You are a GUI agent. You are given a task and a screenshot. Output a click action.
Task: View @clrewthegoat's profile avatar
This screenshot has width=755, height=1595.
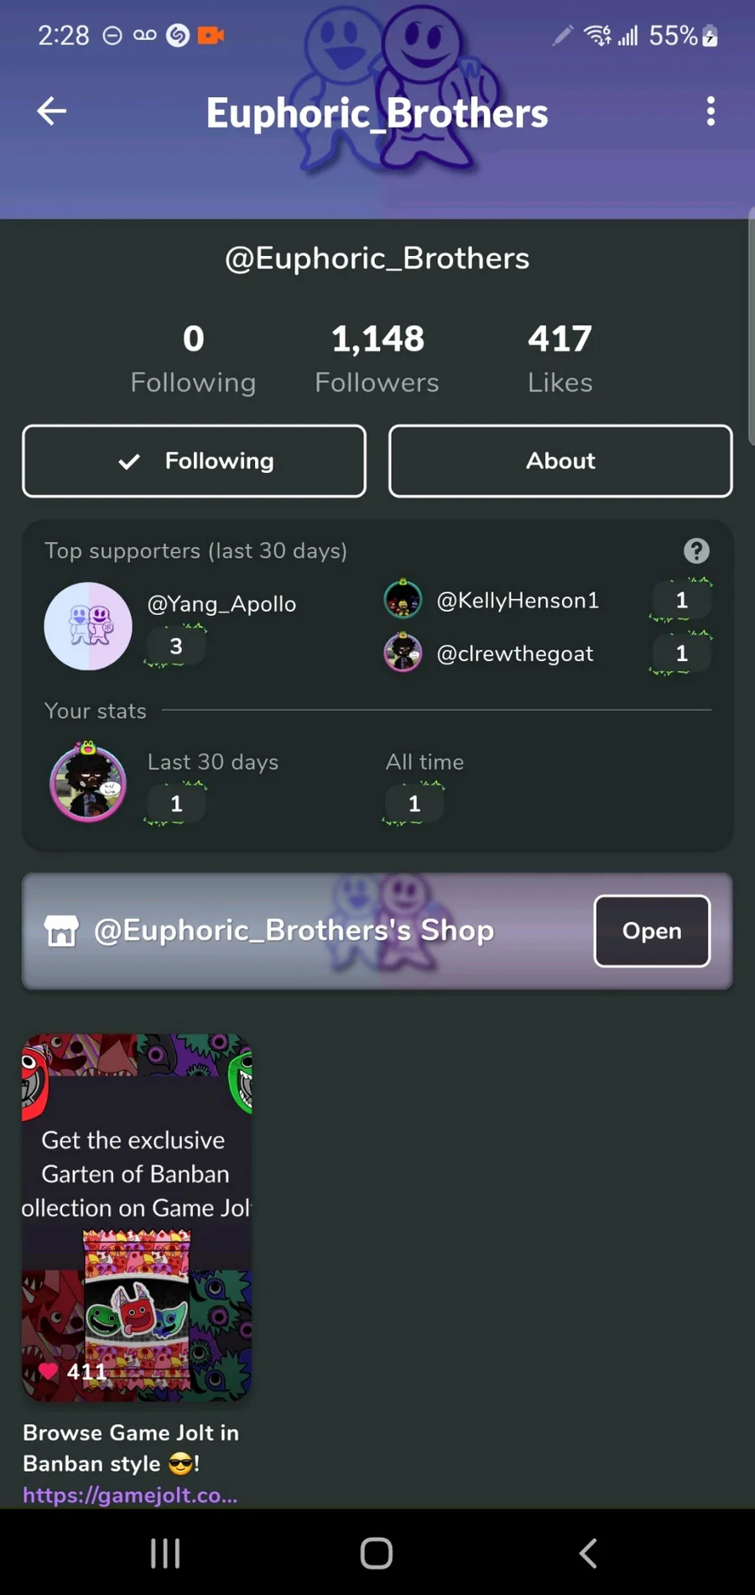[403, 653]
